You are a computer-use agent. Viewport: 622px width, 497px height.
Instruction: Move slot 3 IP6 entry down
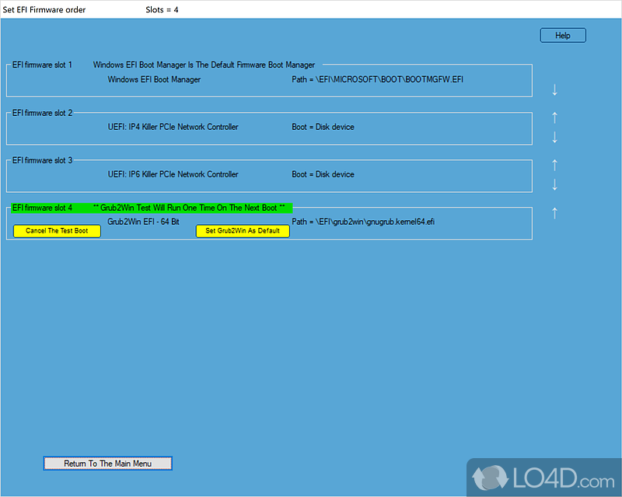point(554,184)
